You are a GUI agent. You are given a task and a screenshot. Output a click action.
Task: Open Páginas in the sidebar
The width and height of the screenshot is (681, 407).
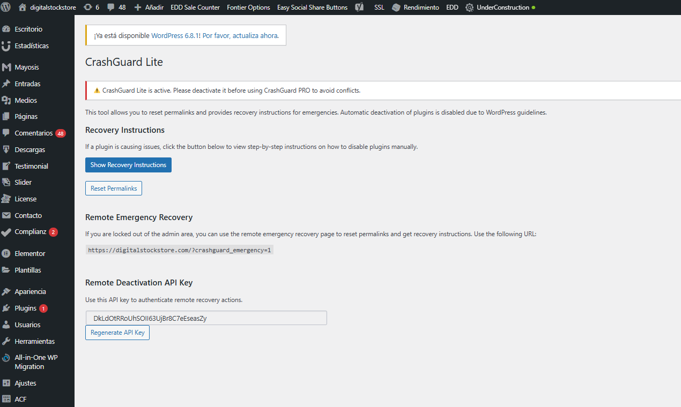(x=37, y=116)
